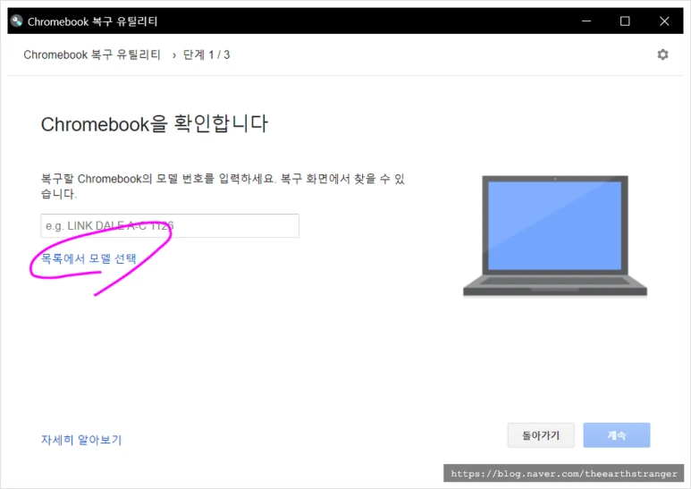
Task: Click '단계 1 / 3' step indicator
Action: coord(206,55)
